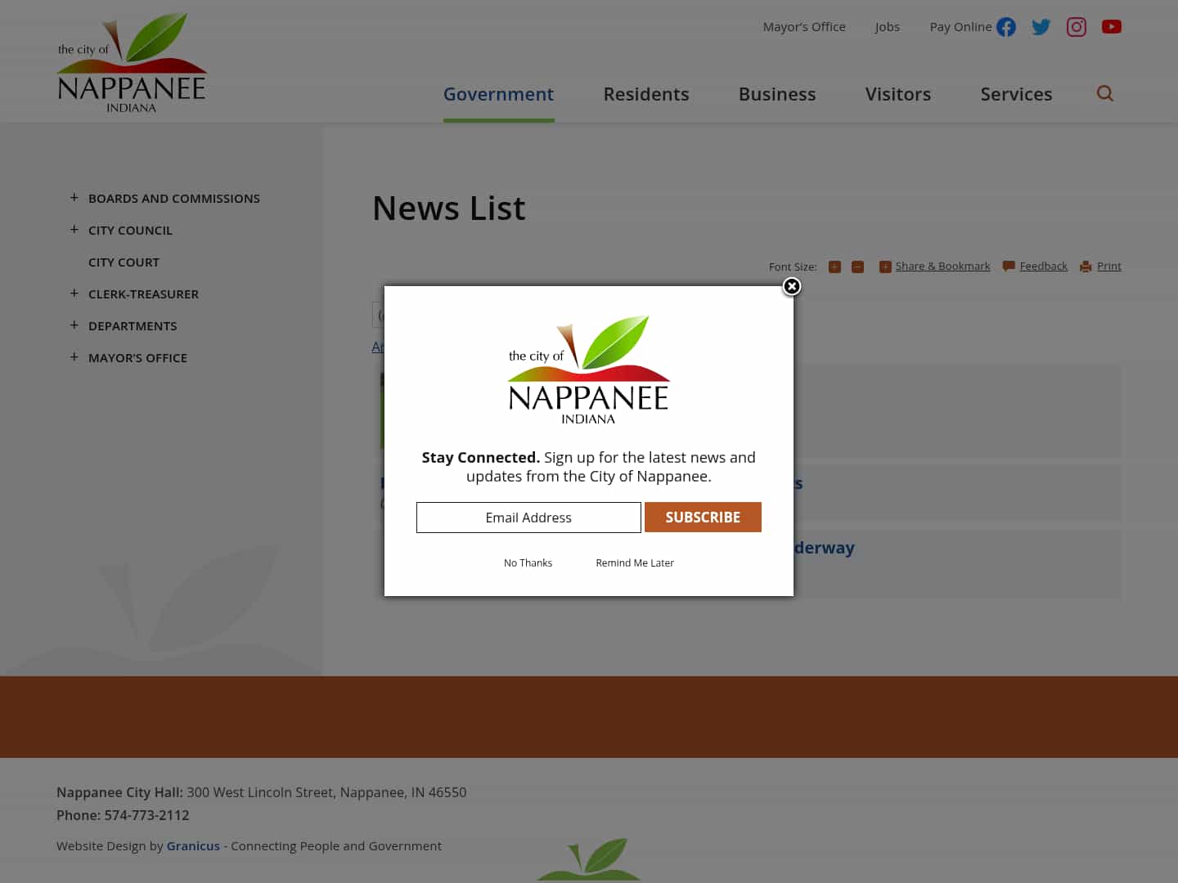Go to Mayor's Office top link

click(804, 27)
